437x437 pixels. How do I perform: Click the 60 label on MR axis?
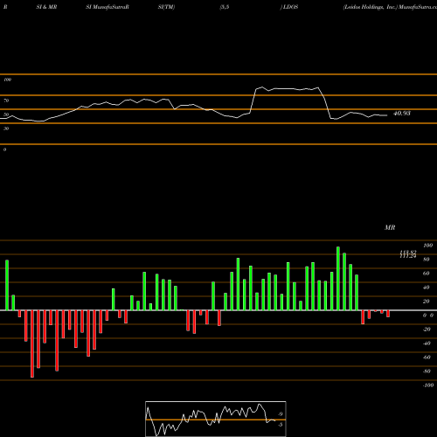coord(427,274)
